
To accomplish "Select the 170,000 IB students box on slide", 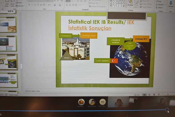I will tap(115, 41).
